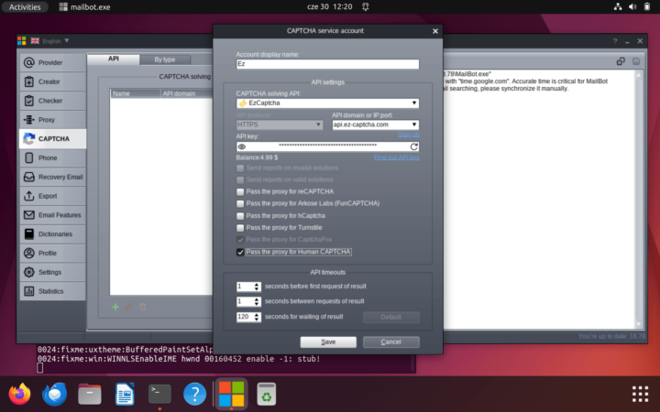This screenshot has width=660, height=412.
Task: Click the log panel vertical scrollbar
Action: click(639, 200)
